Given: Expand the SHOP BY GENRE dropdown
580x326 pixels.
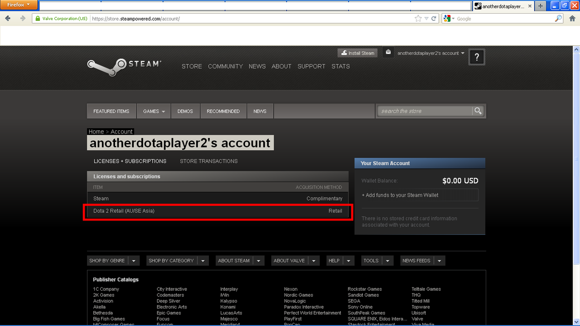Looking at the screenshot, I should pos(113,260).
